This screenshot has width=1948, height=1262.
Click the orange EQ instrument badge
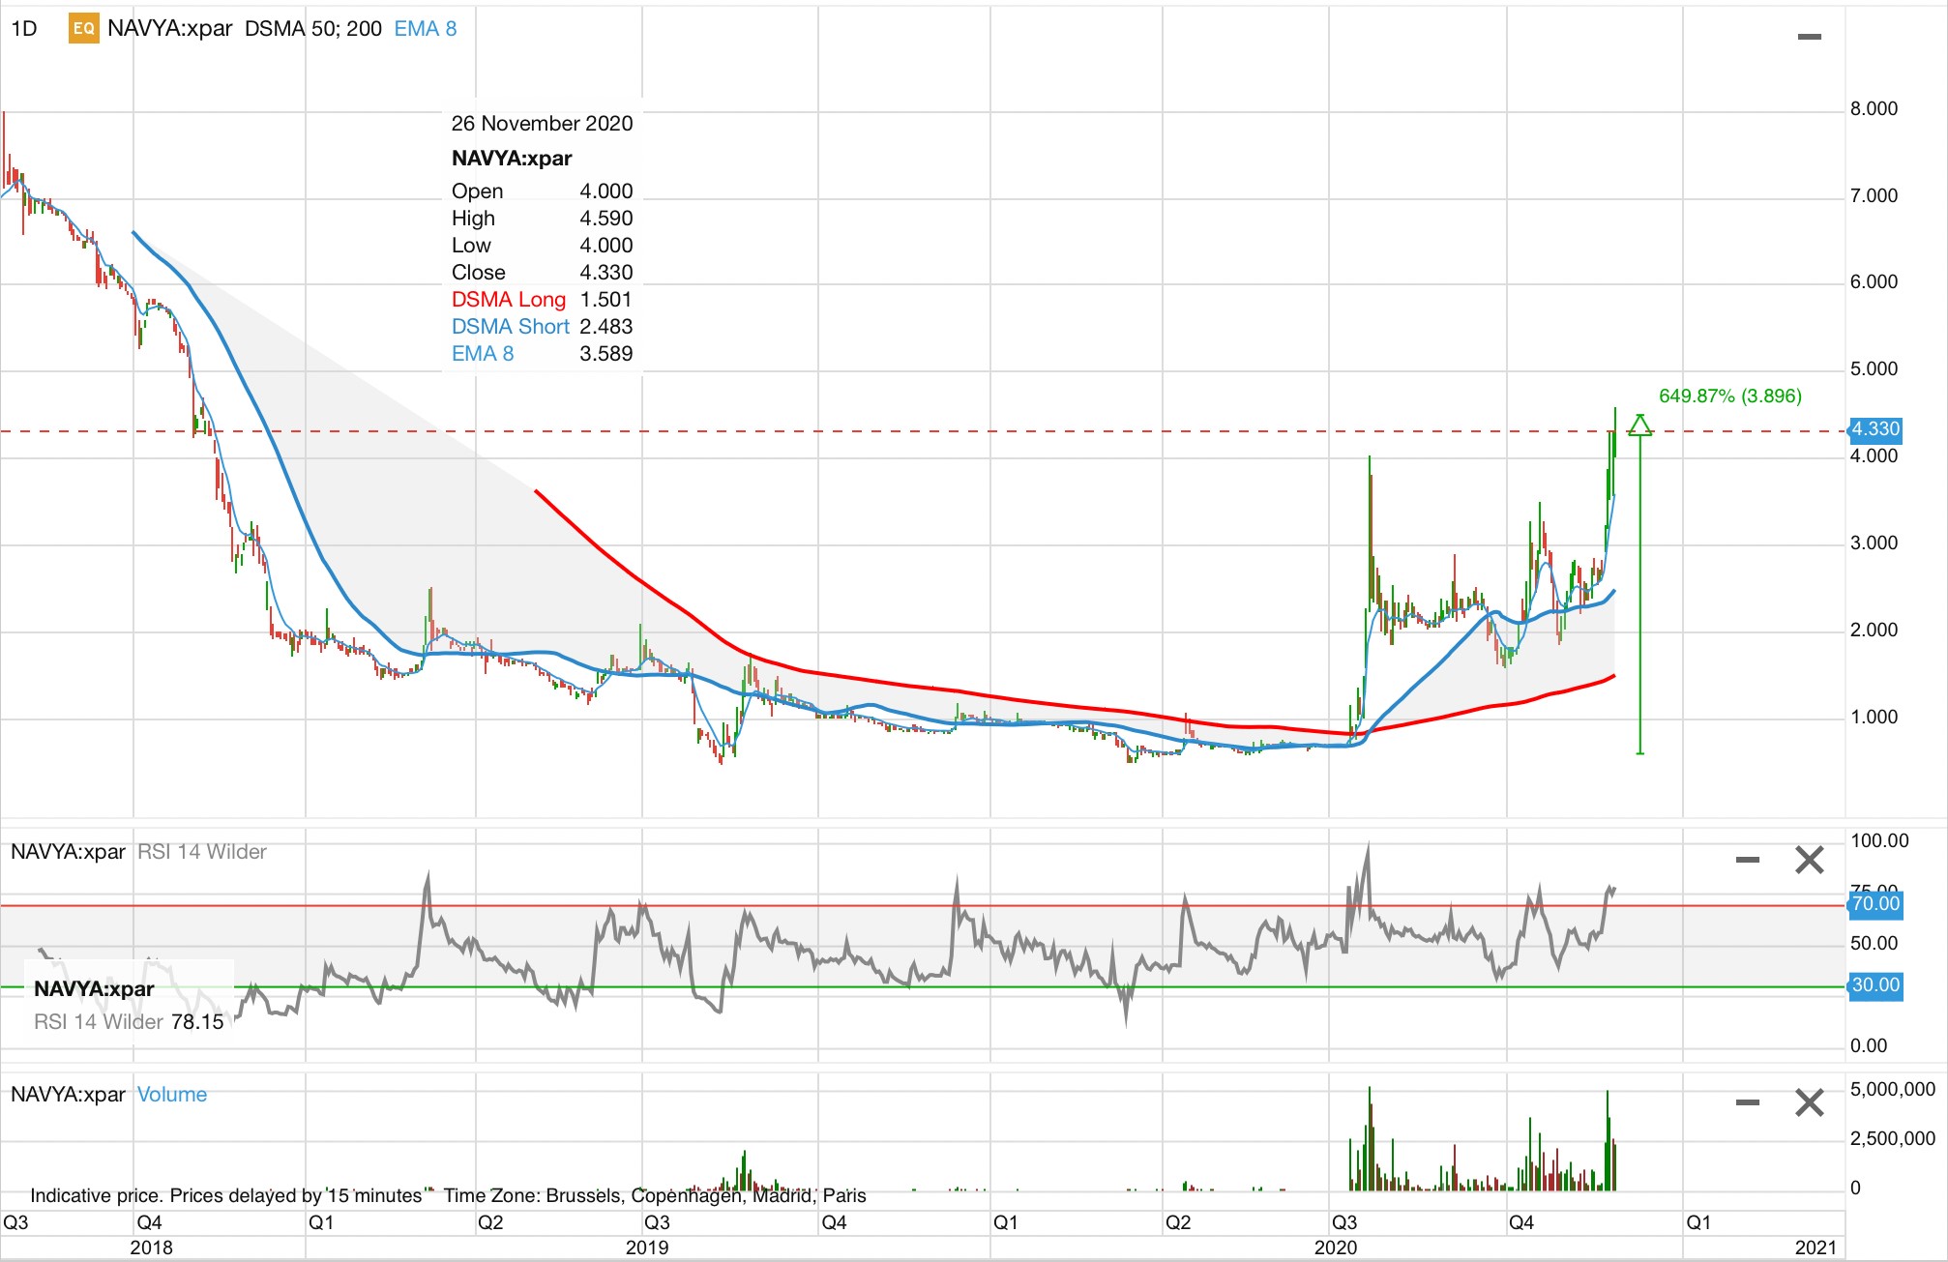(x=83, y=29)
